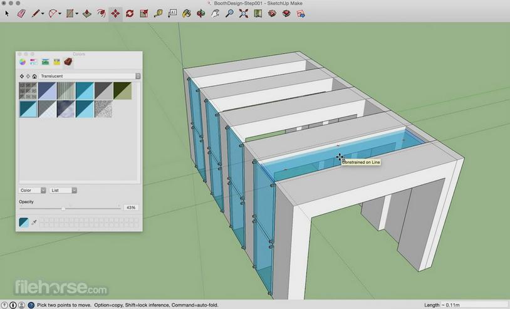Go forward with right arrow in Colors panel
Image resolution: width=510 pixels, height=309 pixels.
pos(28,76)
